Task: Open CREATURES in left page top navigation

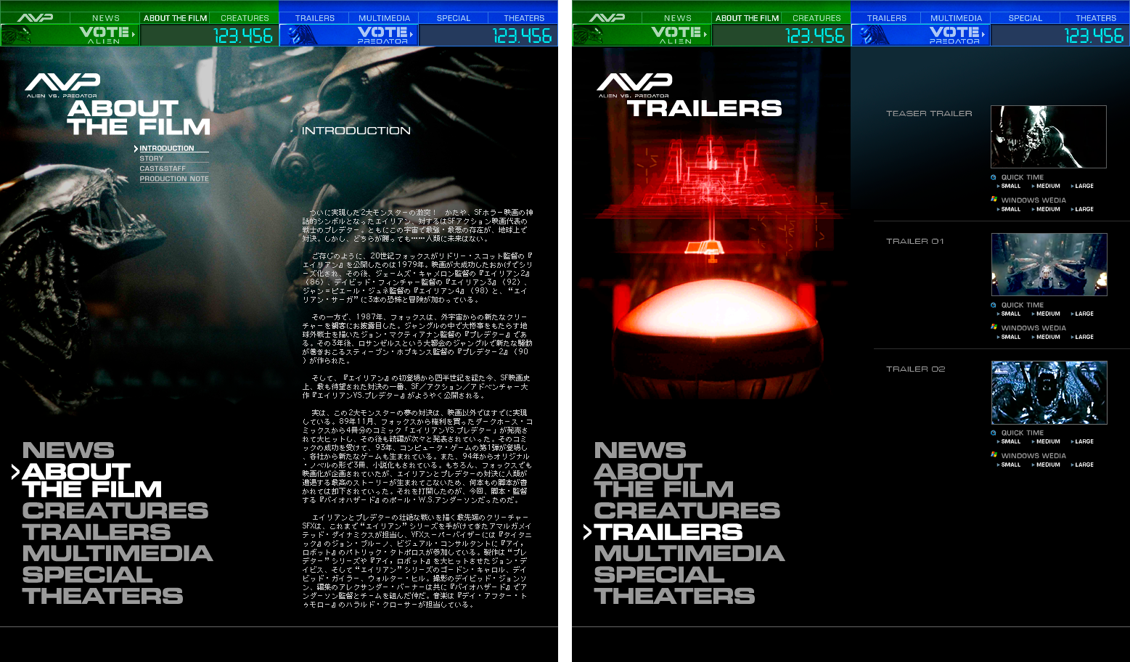Action: [x=245, y=18]
